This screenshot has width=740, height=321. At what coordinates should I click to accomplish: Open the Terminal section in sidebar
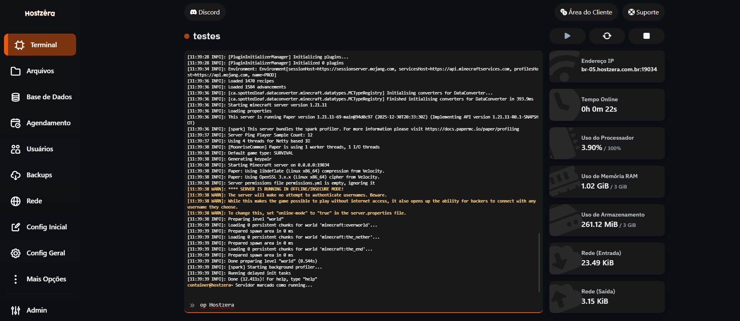point(40,45)
